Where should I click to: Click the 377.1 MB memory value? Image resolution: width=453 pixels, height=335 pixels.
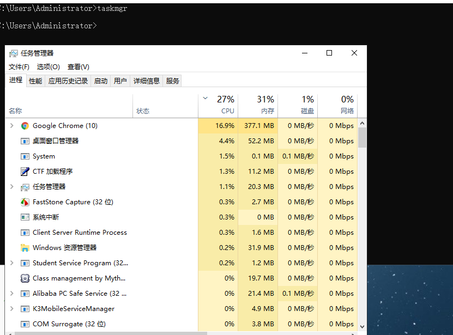[x=259, y=126]
